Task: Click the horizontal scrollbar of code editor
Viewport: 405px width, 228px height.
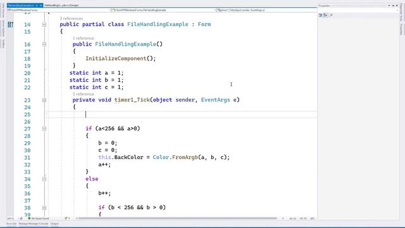Action: [x=177, y=218]
